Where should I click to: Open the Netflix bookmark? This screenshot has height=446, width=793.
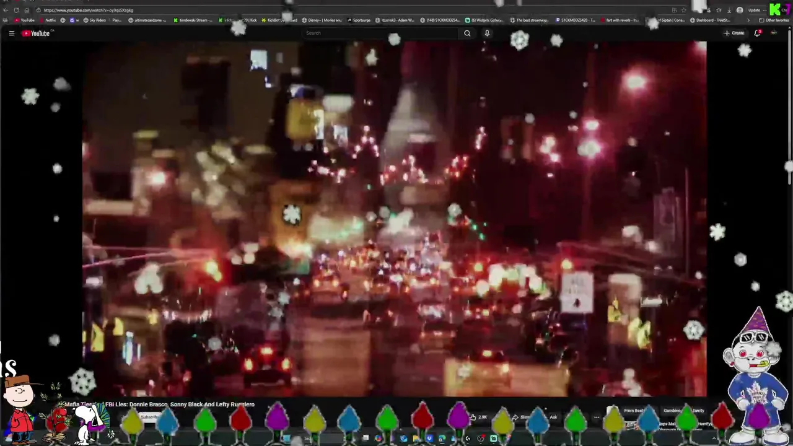coord(47,20)
